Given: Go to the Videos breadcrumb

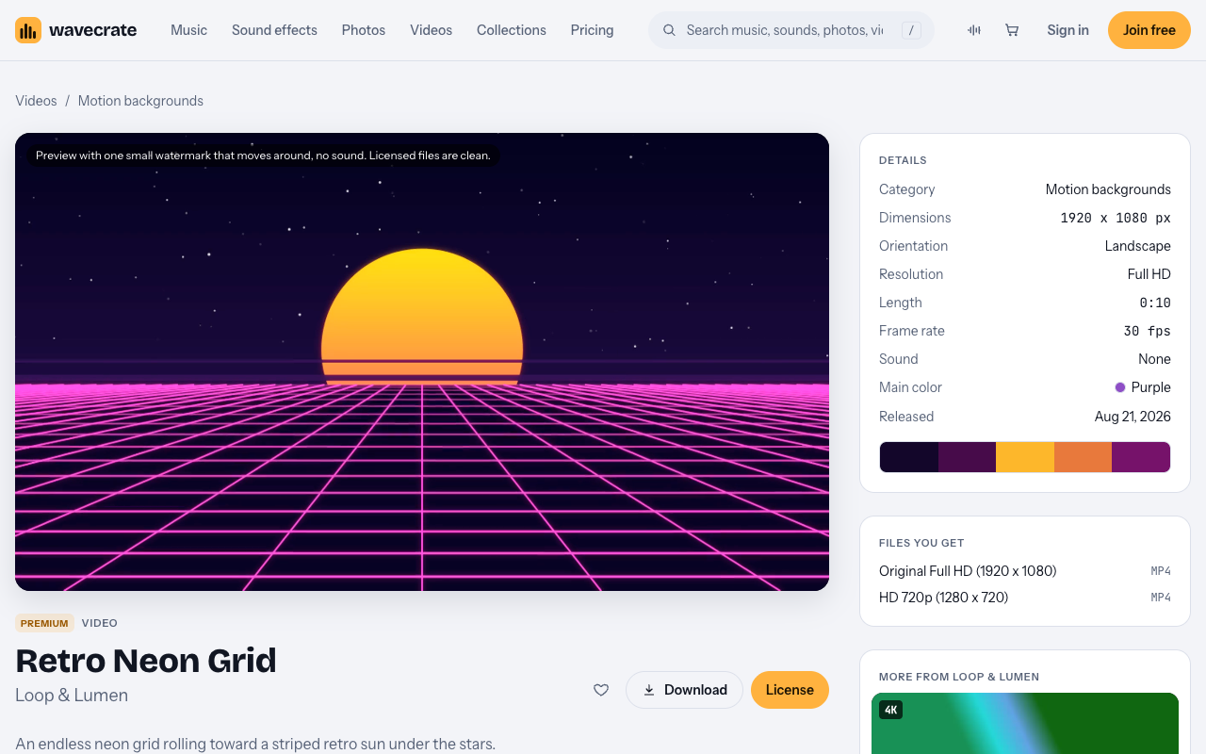Looking at the screenshot, I should (x=36, y=101).
